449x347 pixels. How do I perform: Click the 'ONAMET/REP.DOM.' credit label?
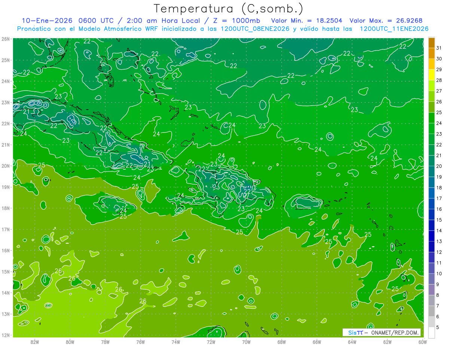395,332
